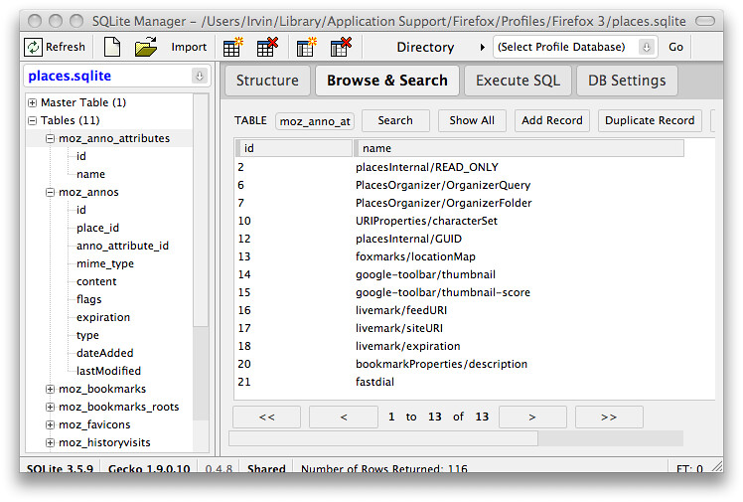Screen dimensions: 743x502
Task: Expand the moz_historyvisits table node
Action: click(50, 442)
